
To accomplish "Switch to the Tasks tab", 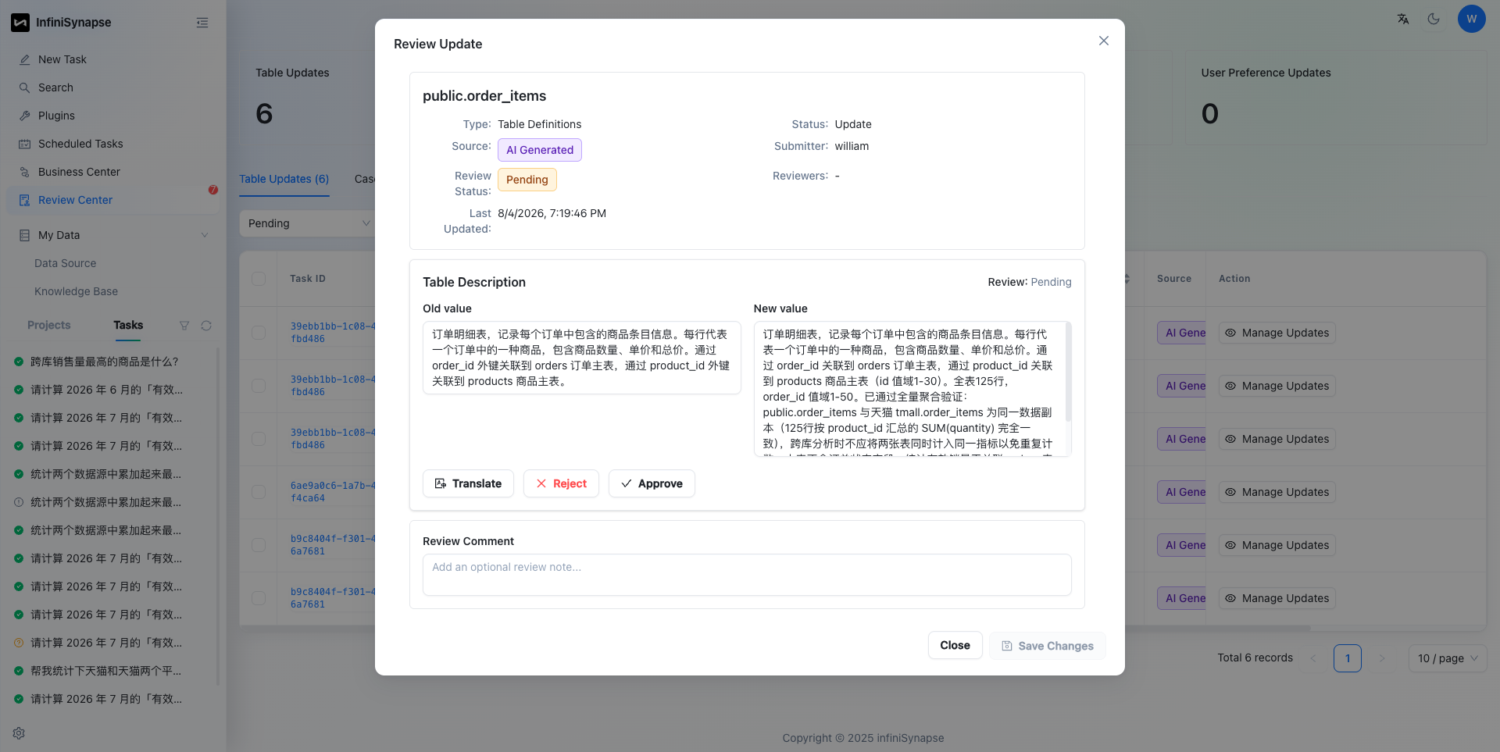I will (x=128, y=325).
